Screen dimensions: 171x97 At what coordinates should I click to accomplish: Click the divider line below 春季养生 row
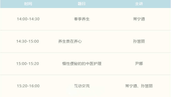86,30
